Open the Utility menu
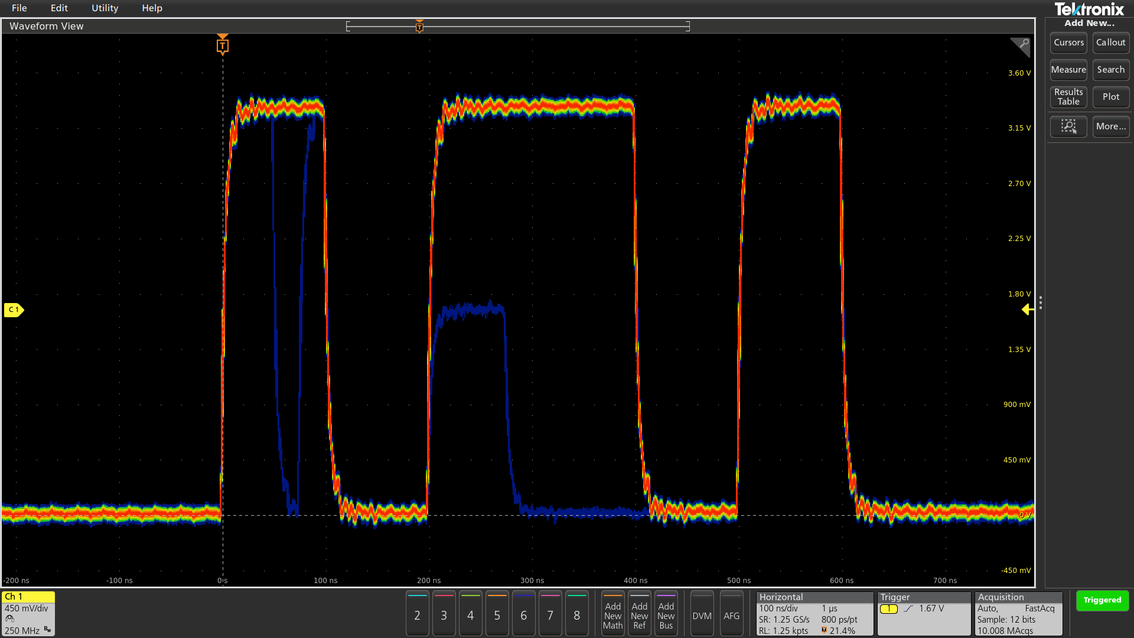Viewport: 1134px width, 638px height. coord(105,8)
